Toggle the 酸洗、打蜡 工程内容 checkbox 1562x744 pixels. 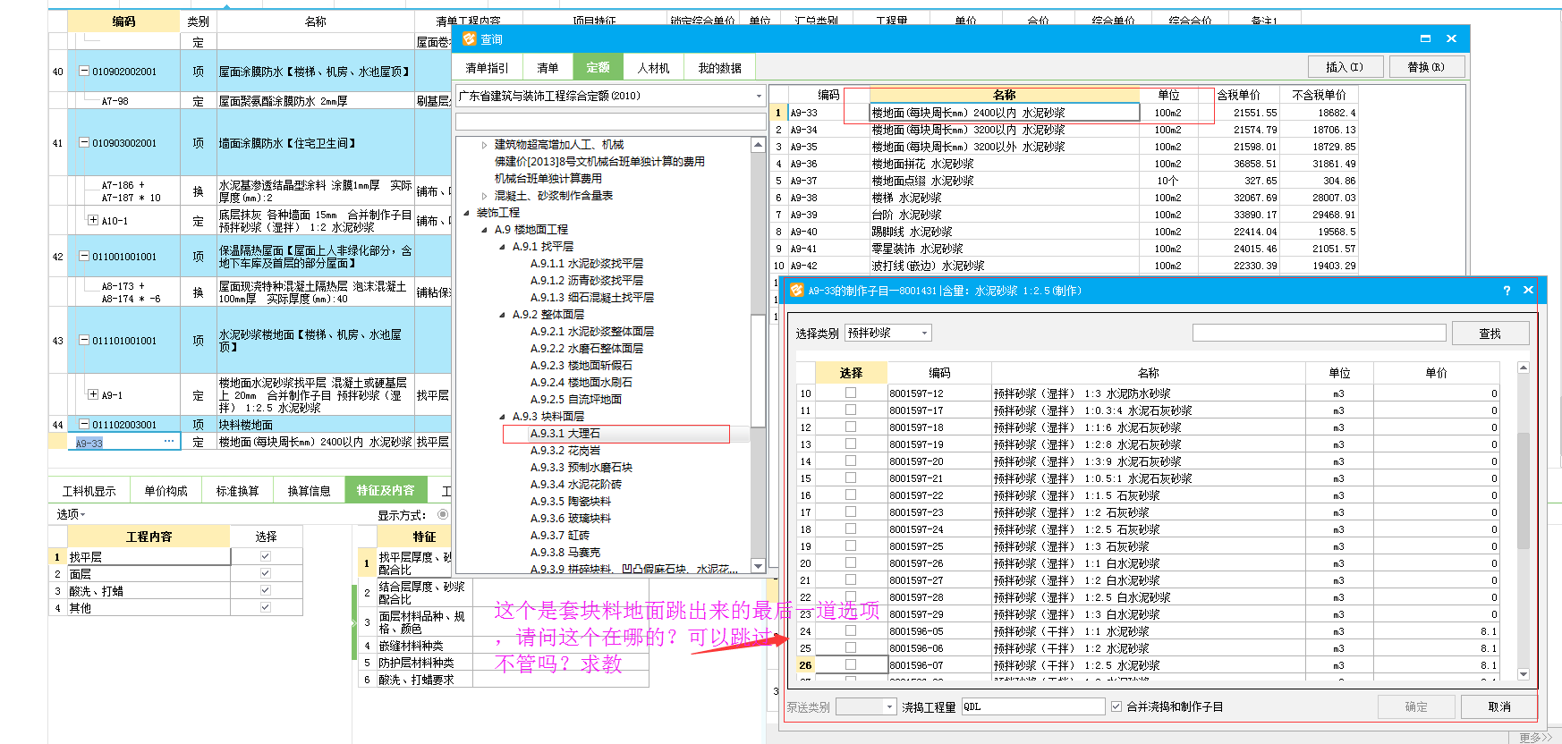(265, 590)
